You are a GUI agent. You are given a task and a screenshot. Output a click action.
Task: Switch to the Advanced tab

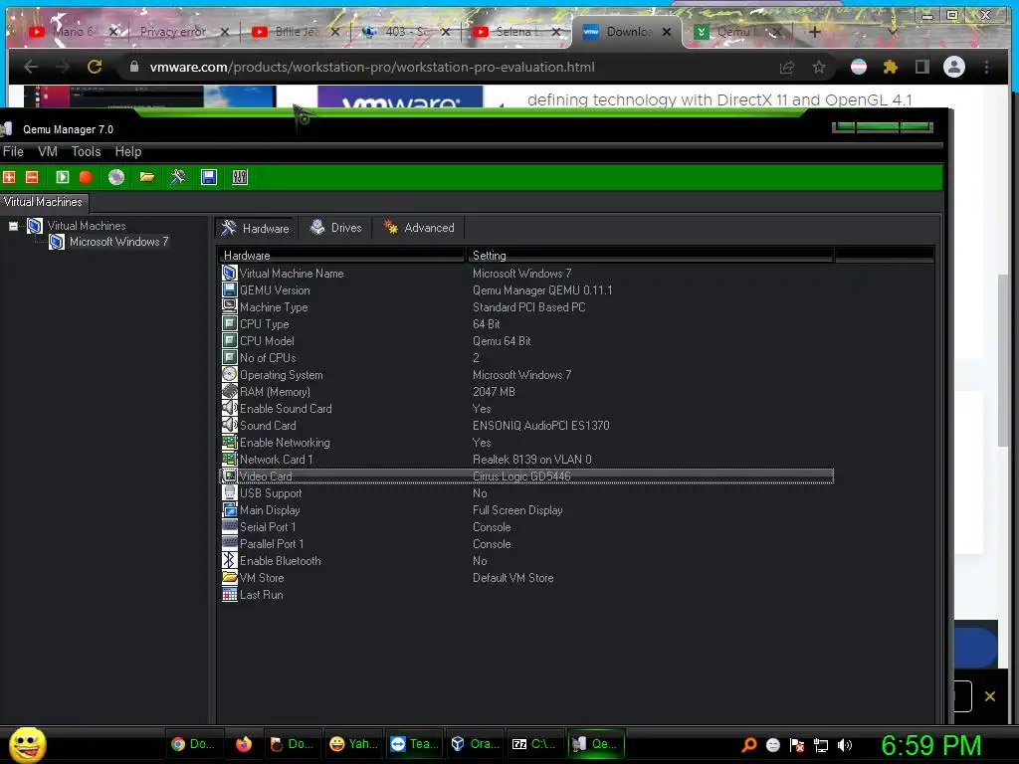point(419,228)
